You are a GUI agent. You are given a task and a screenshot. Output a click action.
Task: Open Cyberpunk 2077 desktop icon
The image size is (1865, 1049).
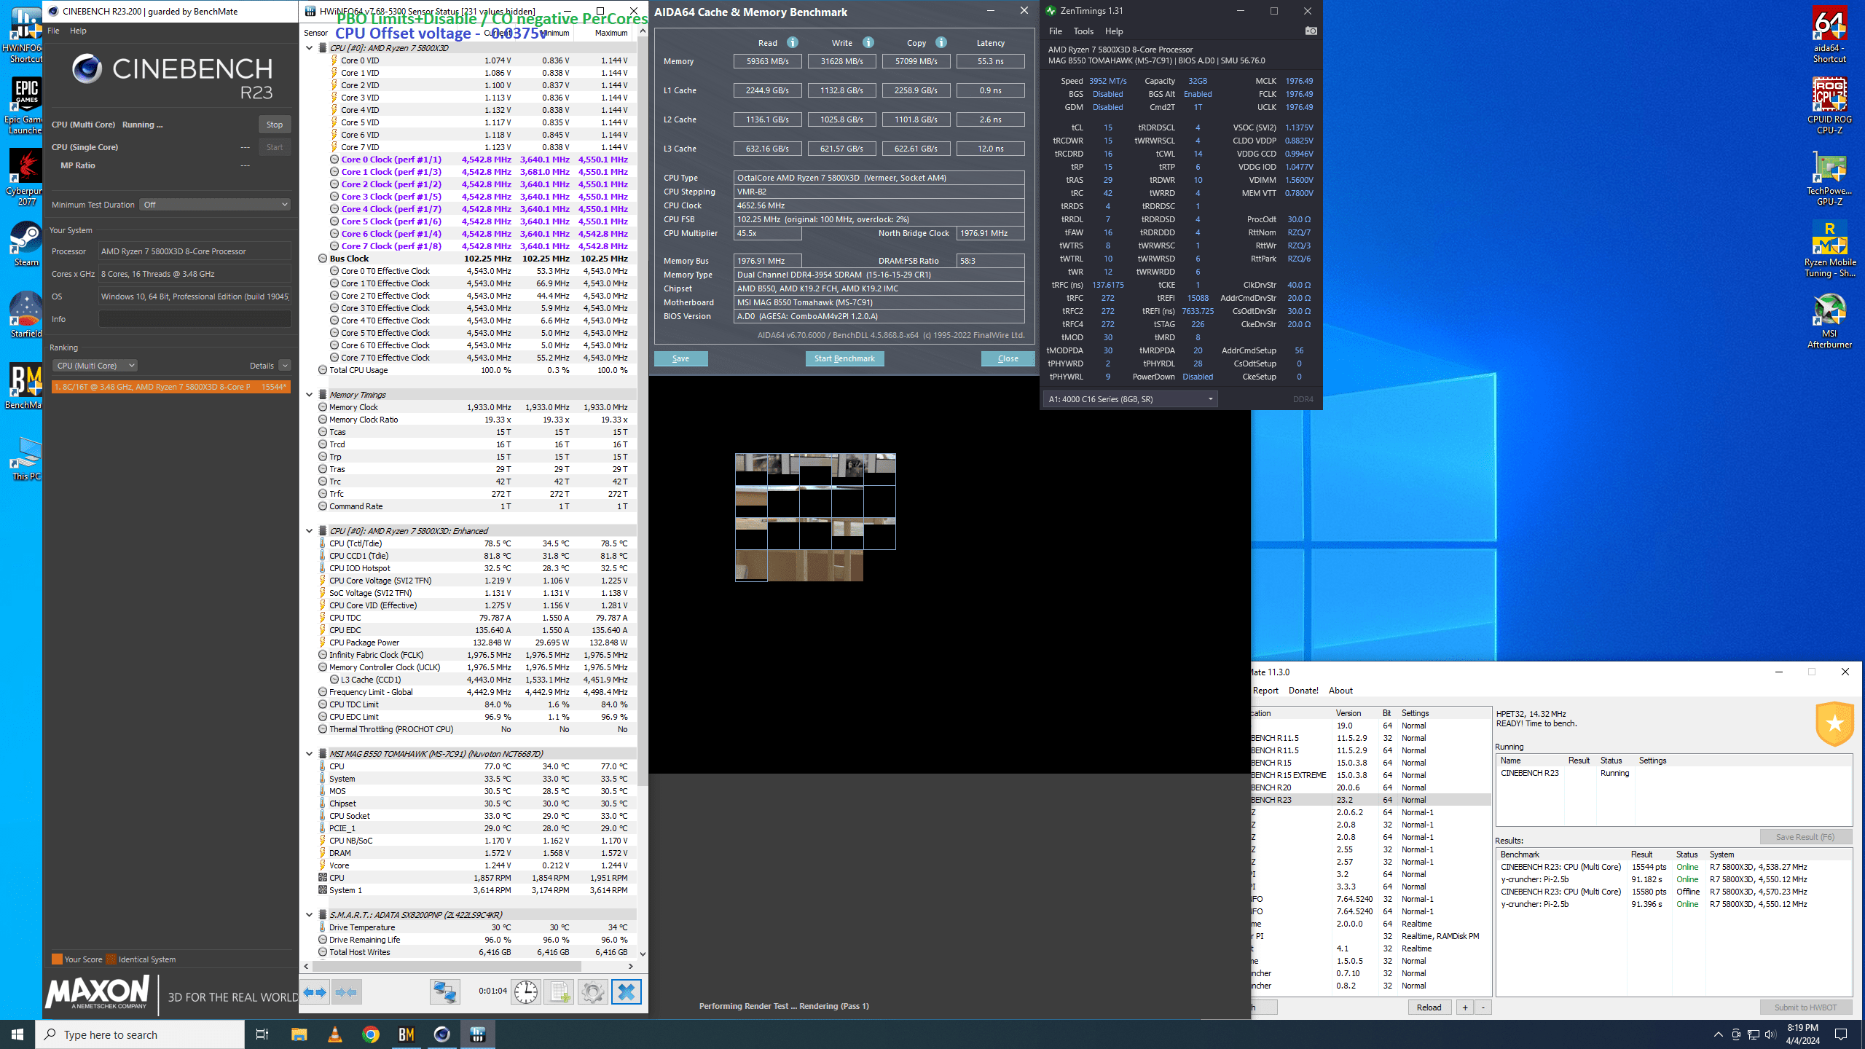pyautogui.click(x=26, y=177)
